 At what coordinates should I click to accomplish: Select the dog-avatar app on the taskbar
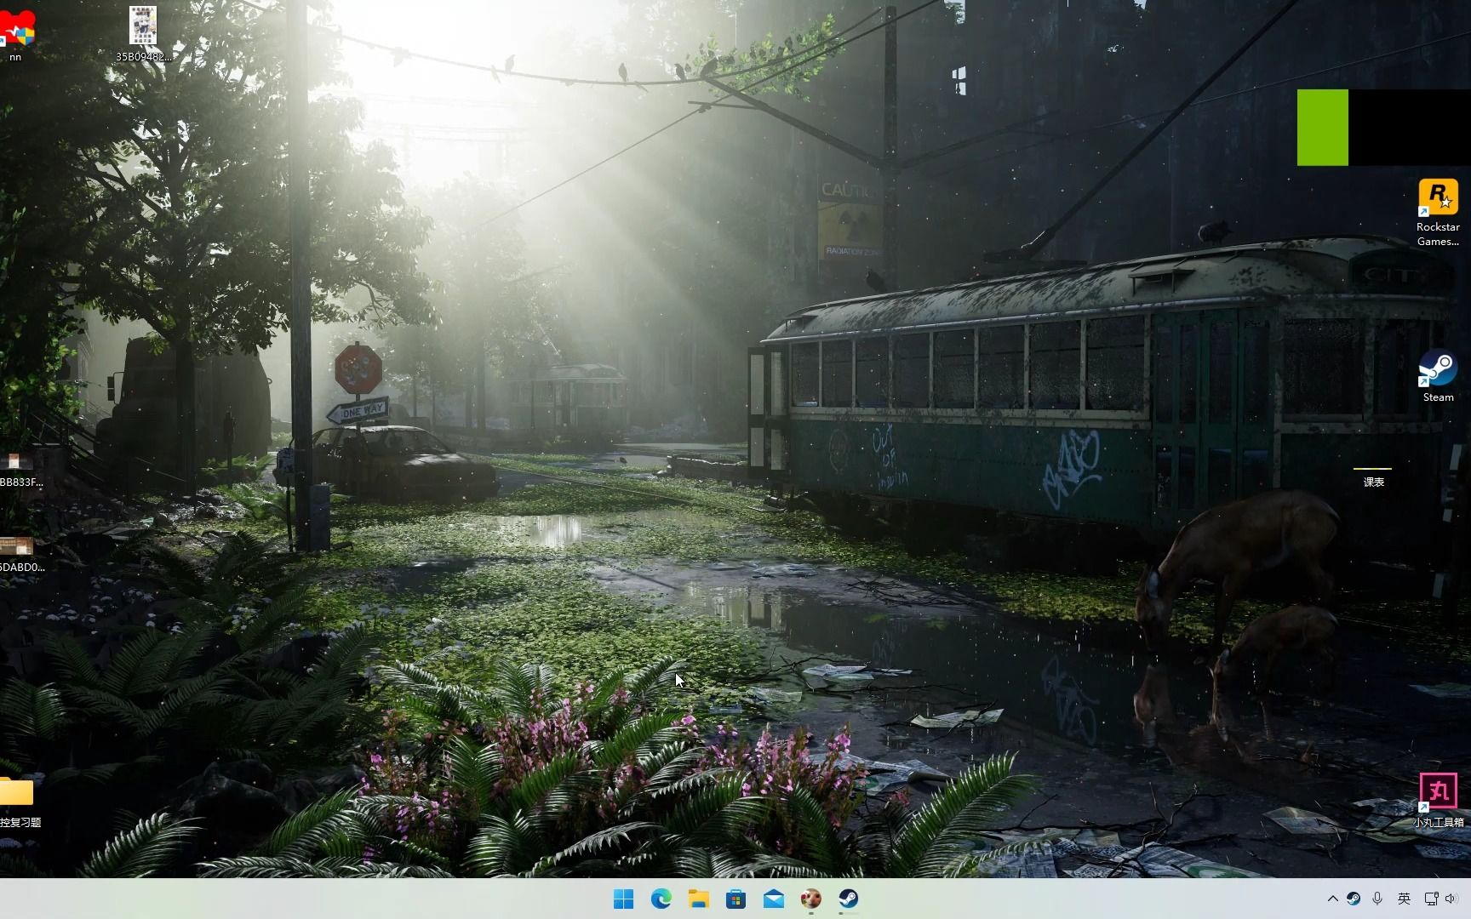810,899
